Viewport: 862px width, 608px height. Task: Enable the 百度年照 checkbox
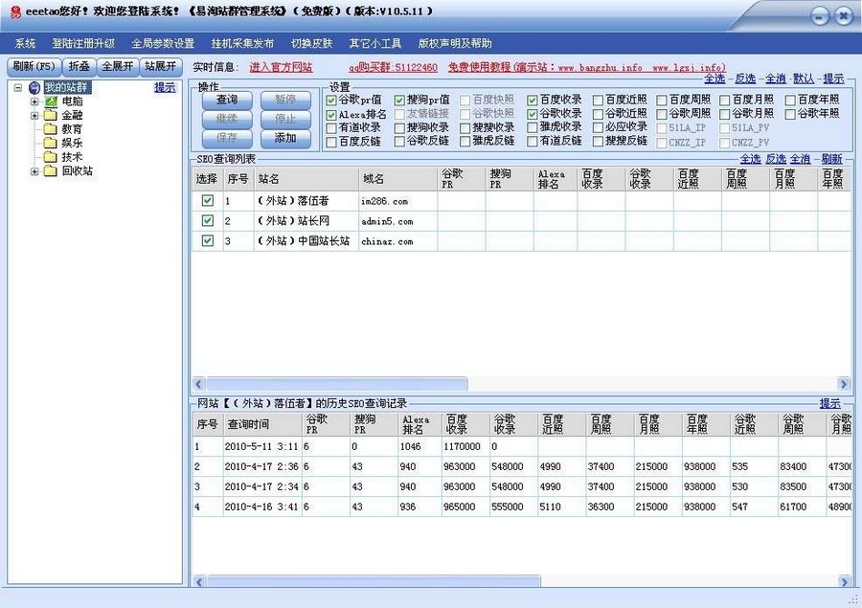(x=790, y=101)
